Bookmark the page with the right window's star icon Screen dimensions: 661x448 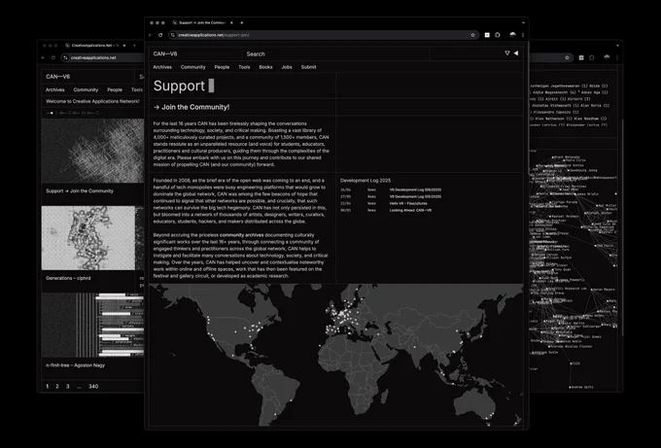[x=567, y=57]
